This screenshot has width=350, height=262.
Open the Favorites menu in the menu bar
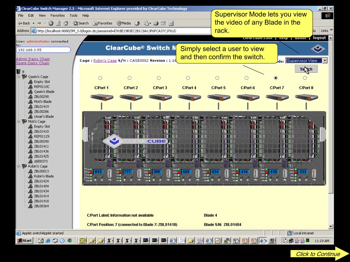click(x=57, y=15)
